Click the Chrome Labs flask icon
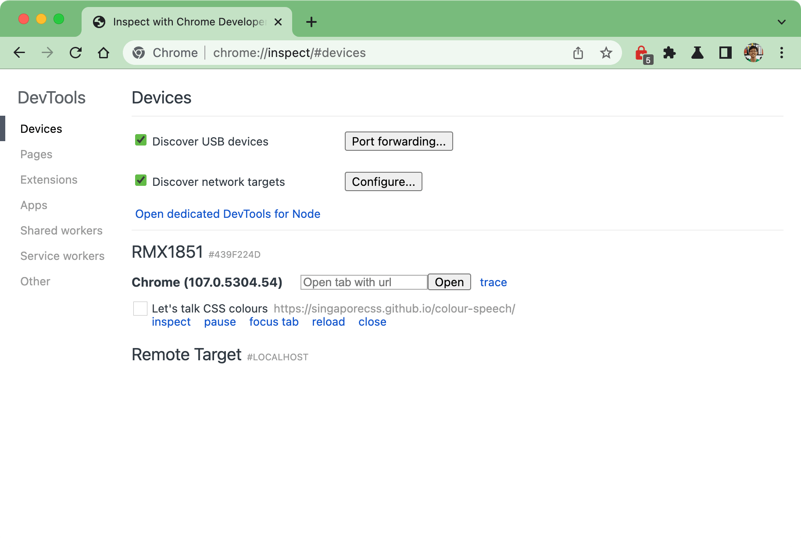This screenshot has width=801, height=547. click(697, 53)
